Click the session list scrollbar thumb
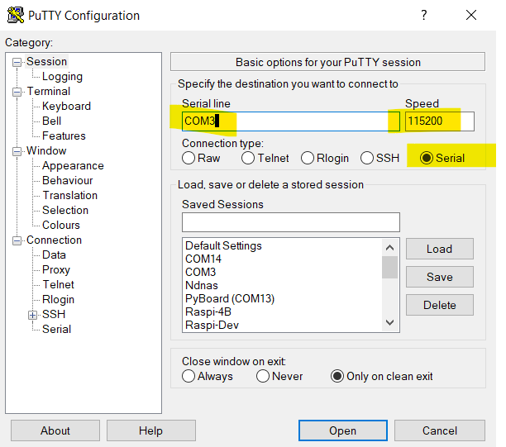Image resolution: width=506 pixels, height=447 pixels. pos(389,267)
